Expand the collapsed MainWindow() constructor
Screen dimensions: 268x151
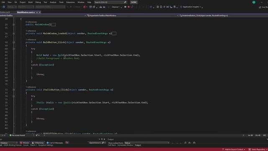click(14, 25)
